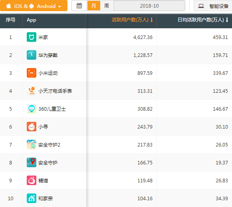Select the value 166.75
This screenshot has height=207, width=232.
coord(145,162)
